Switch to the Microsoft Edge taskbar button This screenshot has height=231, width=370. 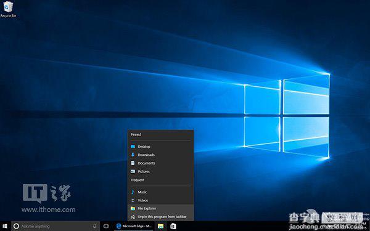134,226
